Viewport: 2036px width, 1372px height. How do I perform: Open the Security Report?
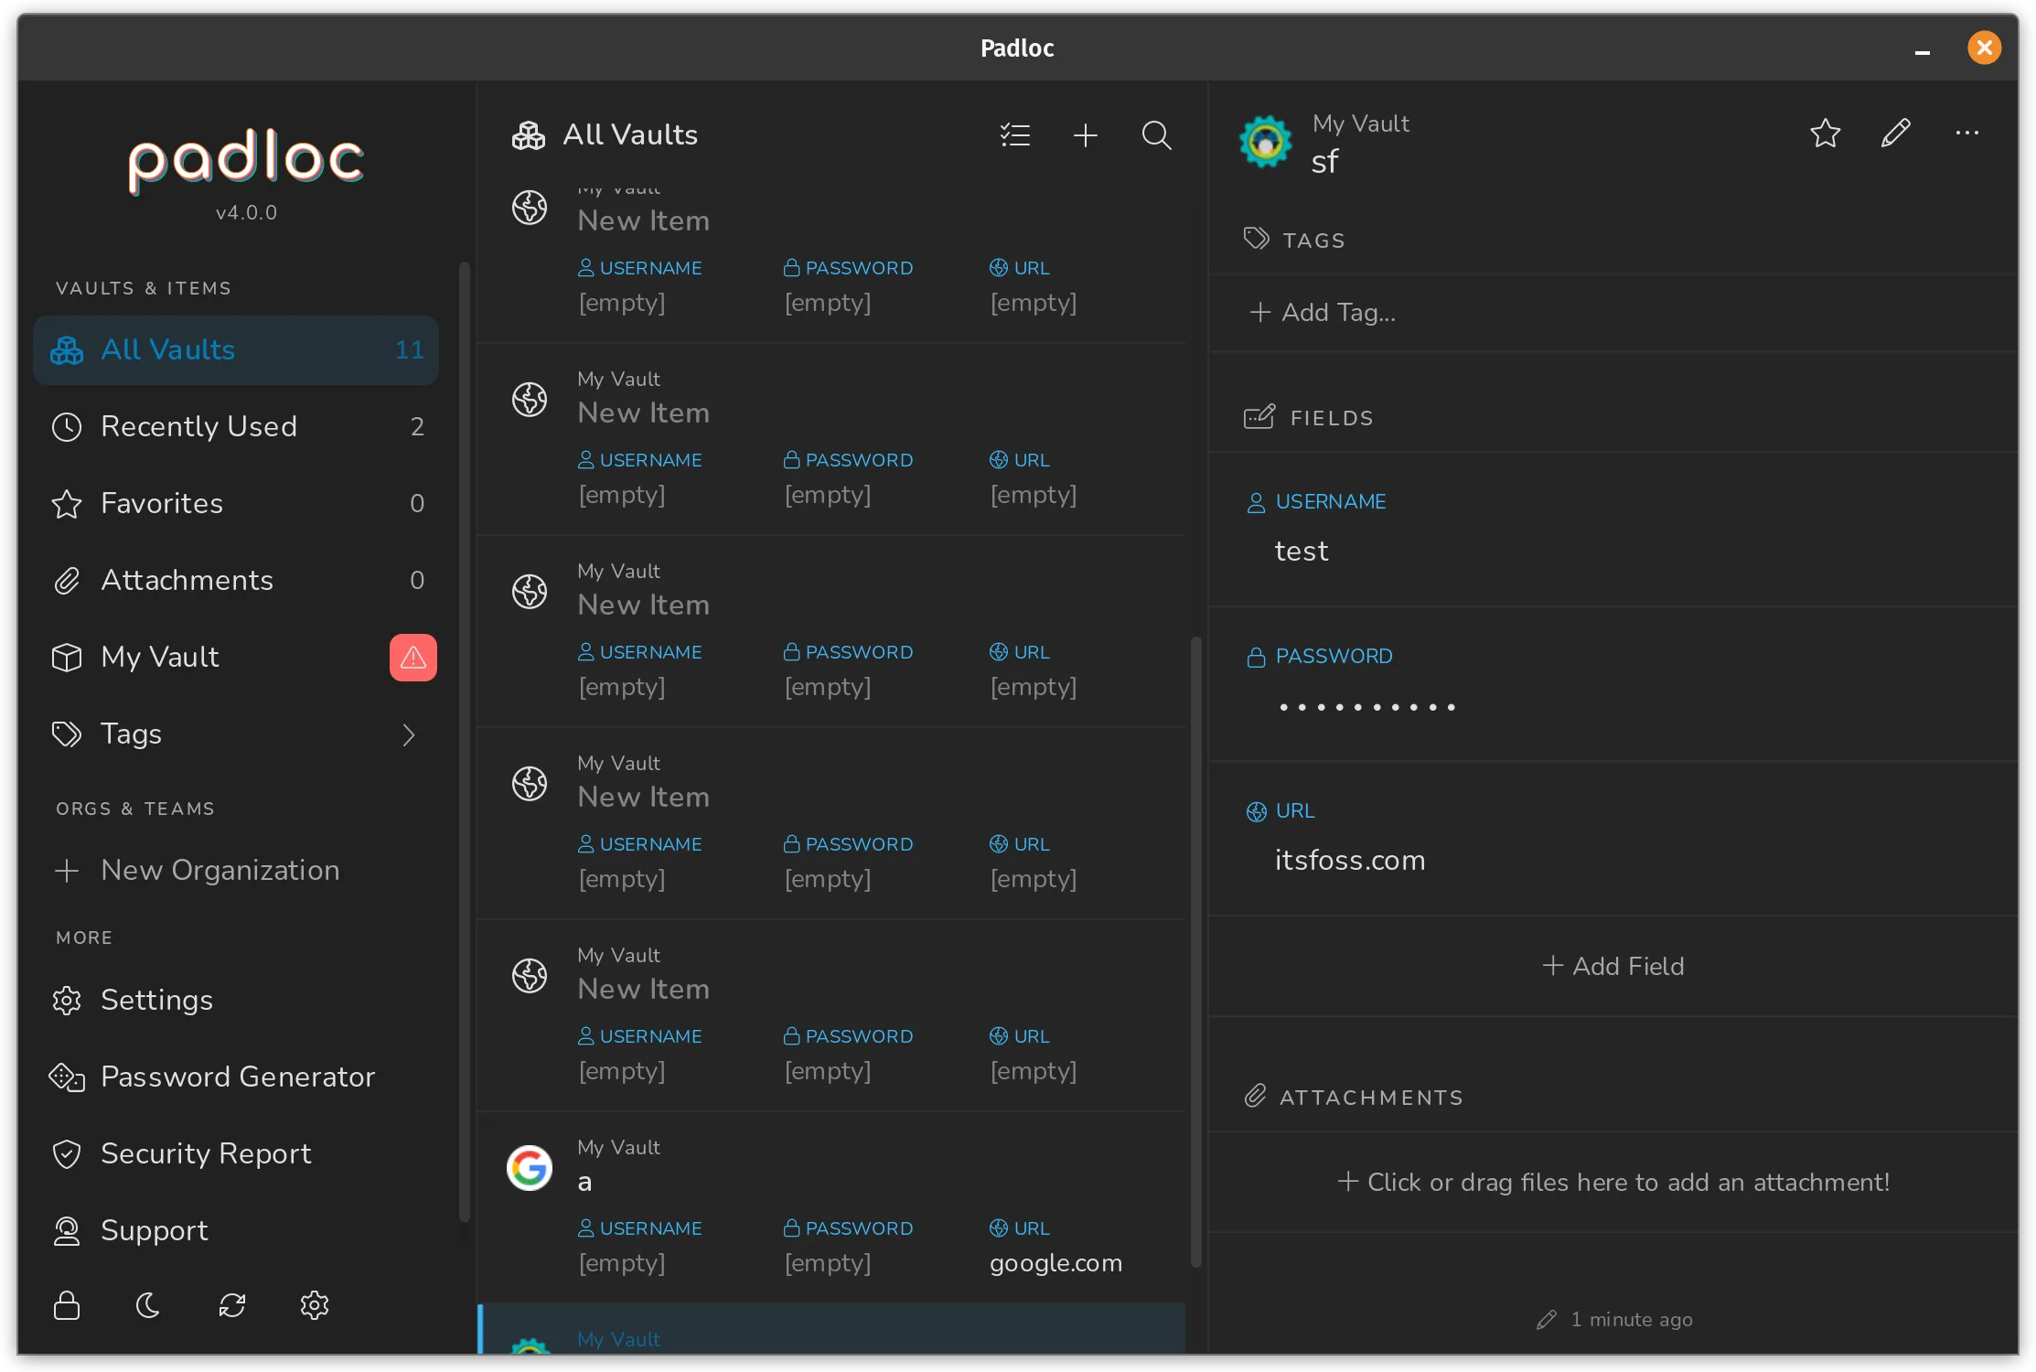click(x=206, y=1153)
